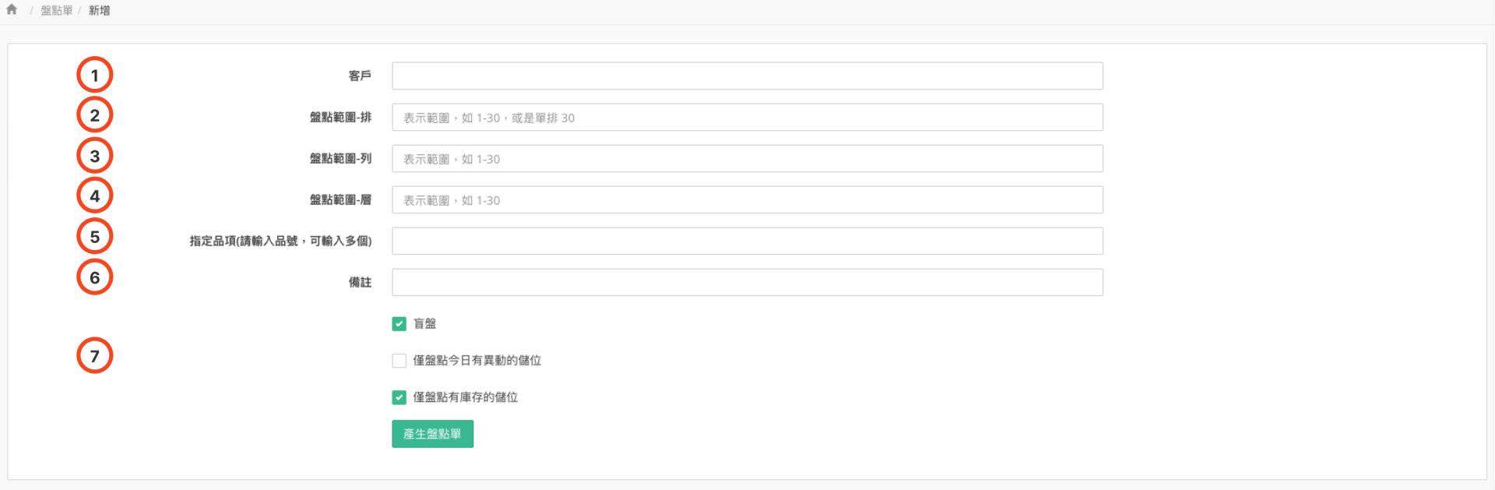Screen dimensions: 1495x490
Task: Focus the 盤點範圍-排 input field
Action: point(747,118)
